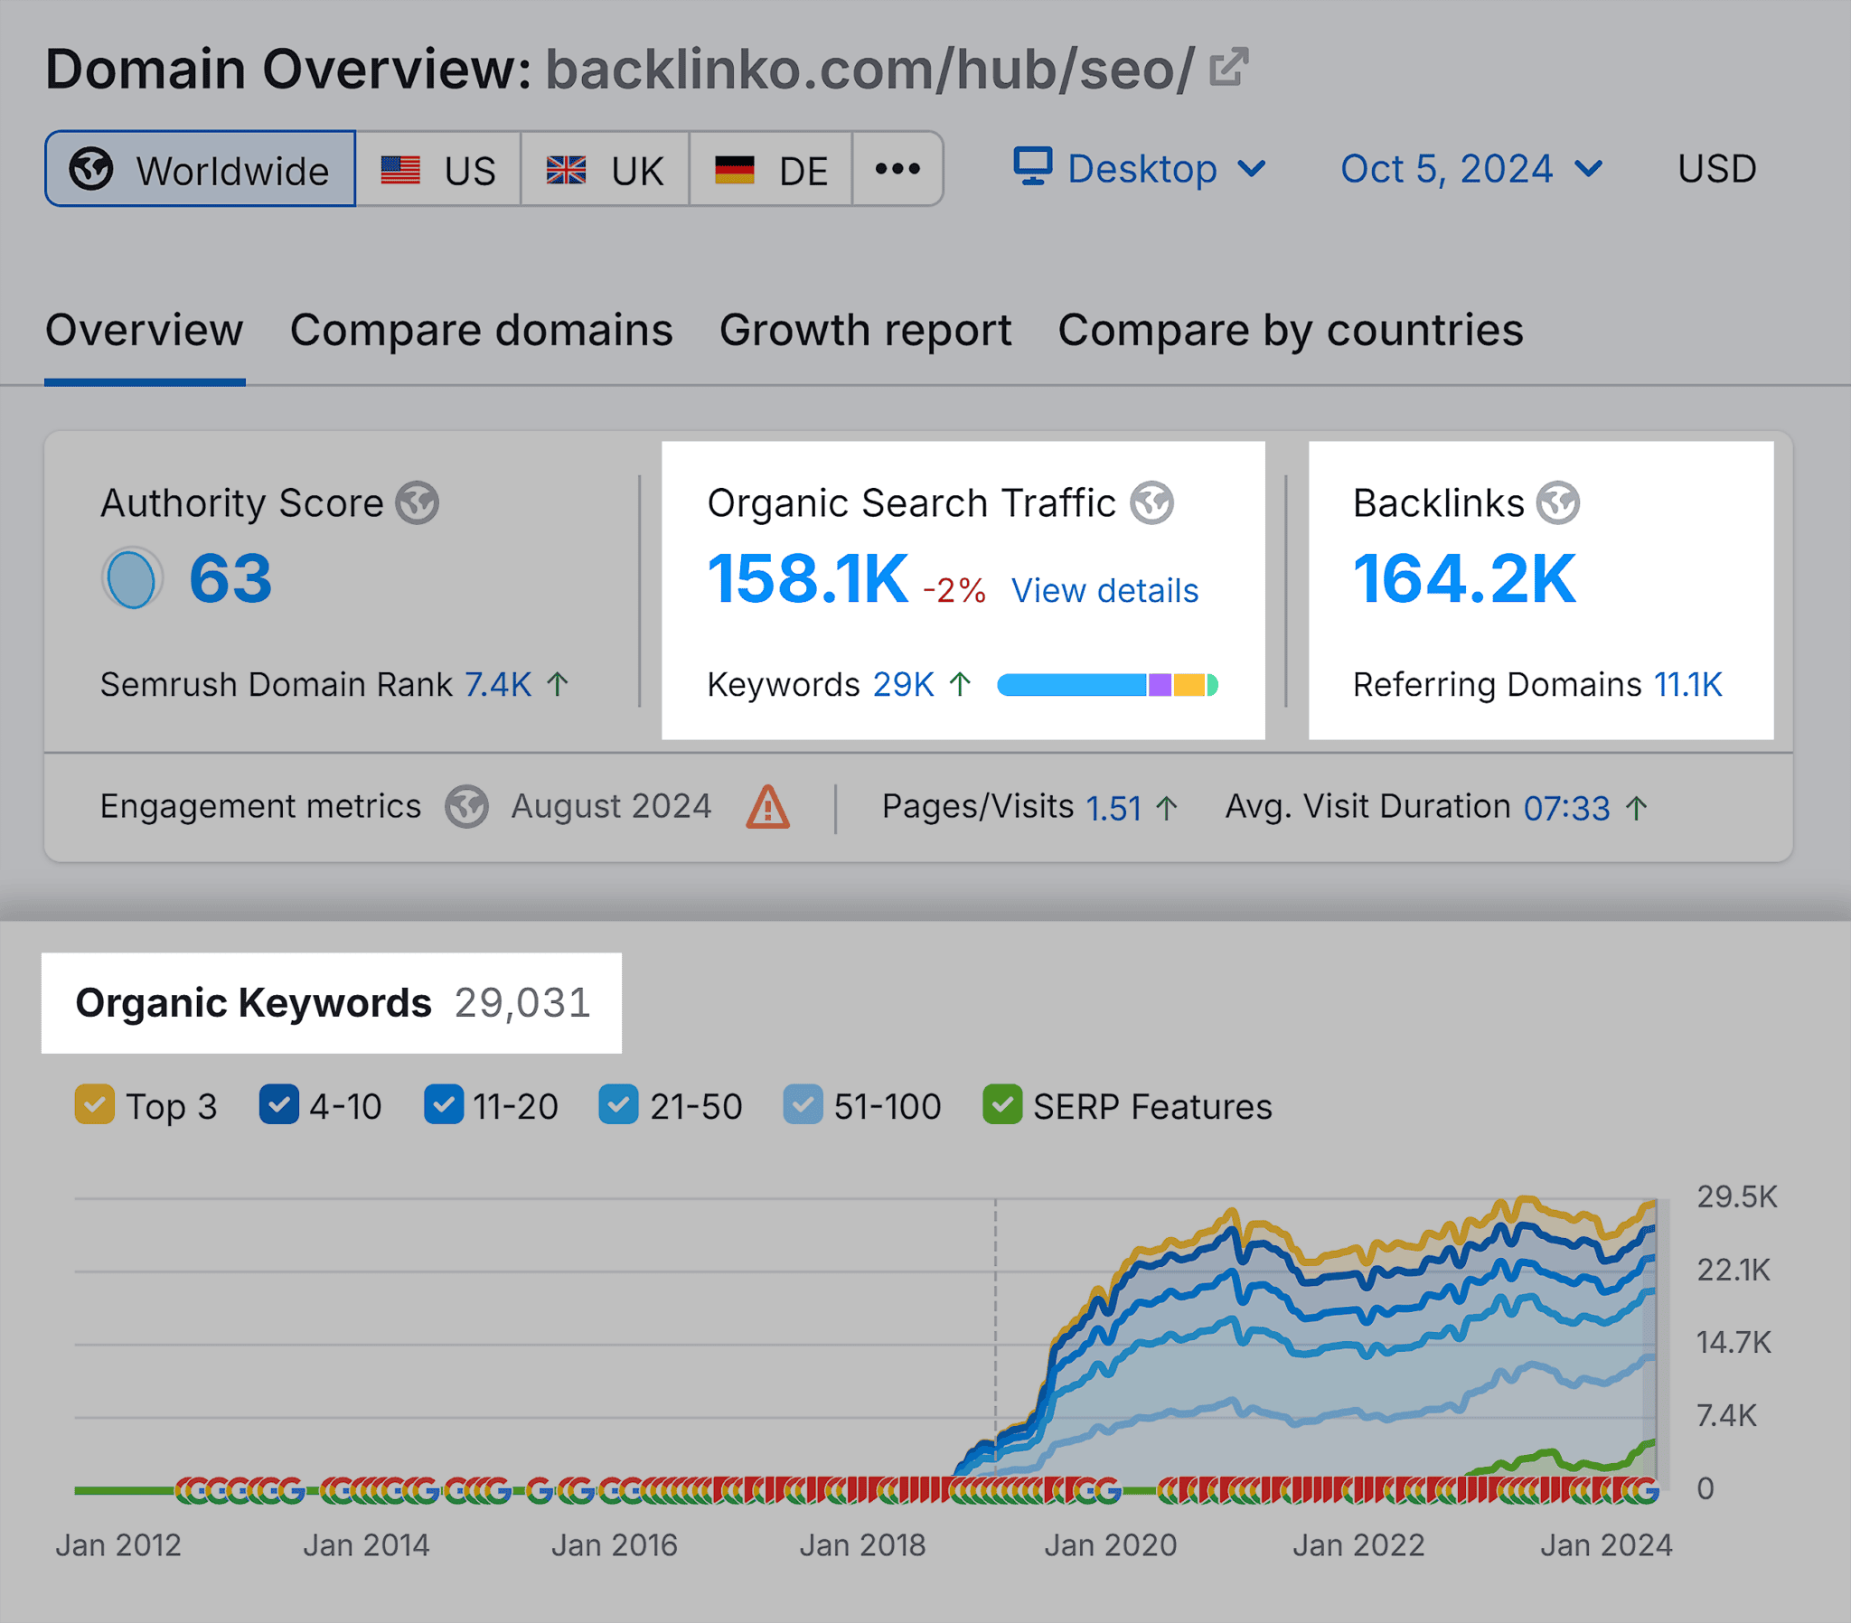Open the backlinko.com external link icon
The image size is (1851, 1623).
point(1228,66)
